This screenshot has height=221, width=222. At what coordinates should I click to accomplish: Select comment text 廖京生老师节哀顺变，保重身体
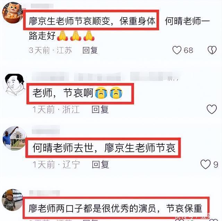click(92, 21)
